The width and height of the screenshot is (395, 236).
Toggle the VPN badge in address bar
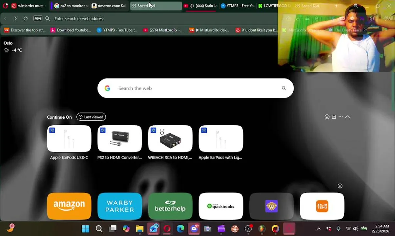coord(38,18)
